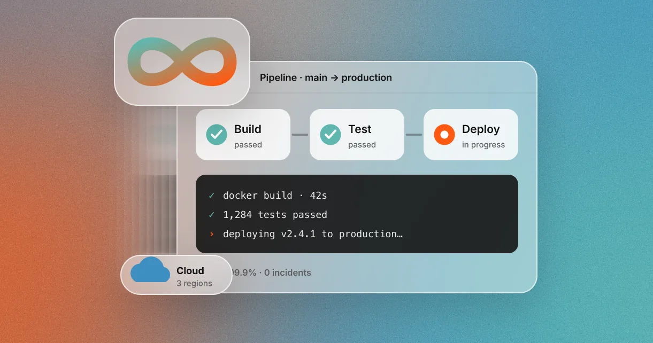Click the 'Pipeline · main → production' title
Image resolution: width=653 pixels, height=343 pixels.
326,77
